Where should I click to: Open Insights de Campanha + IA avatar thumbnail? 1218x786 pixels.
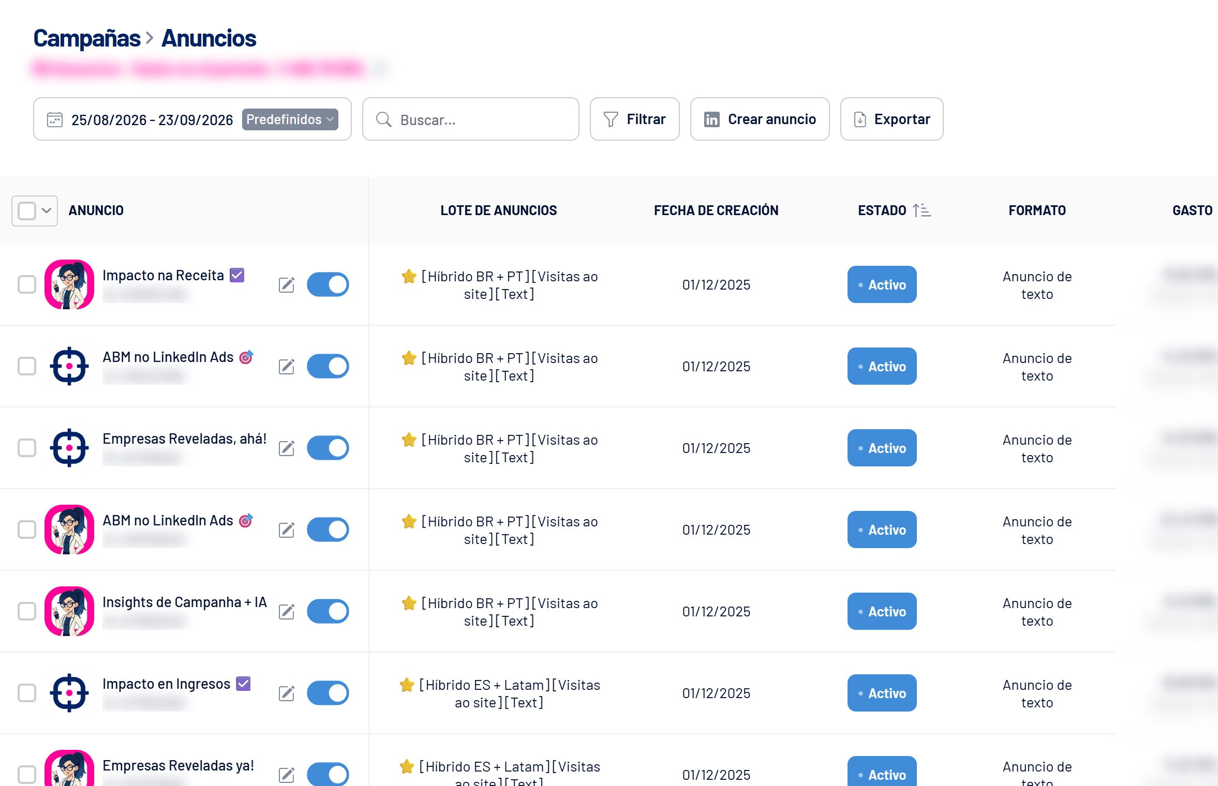coord(69,611)
